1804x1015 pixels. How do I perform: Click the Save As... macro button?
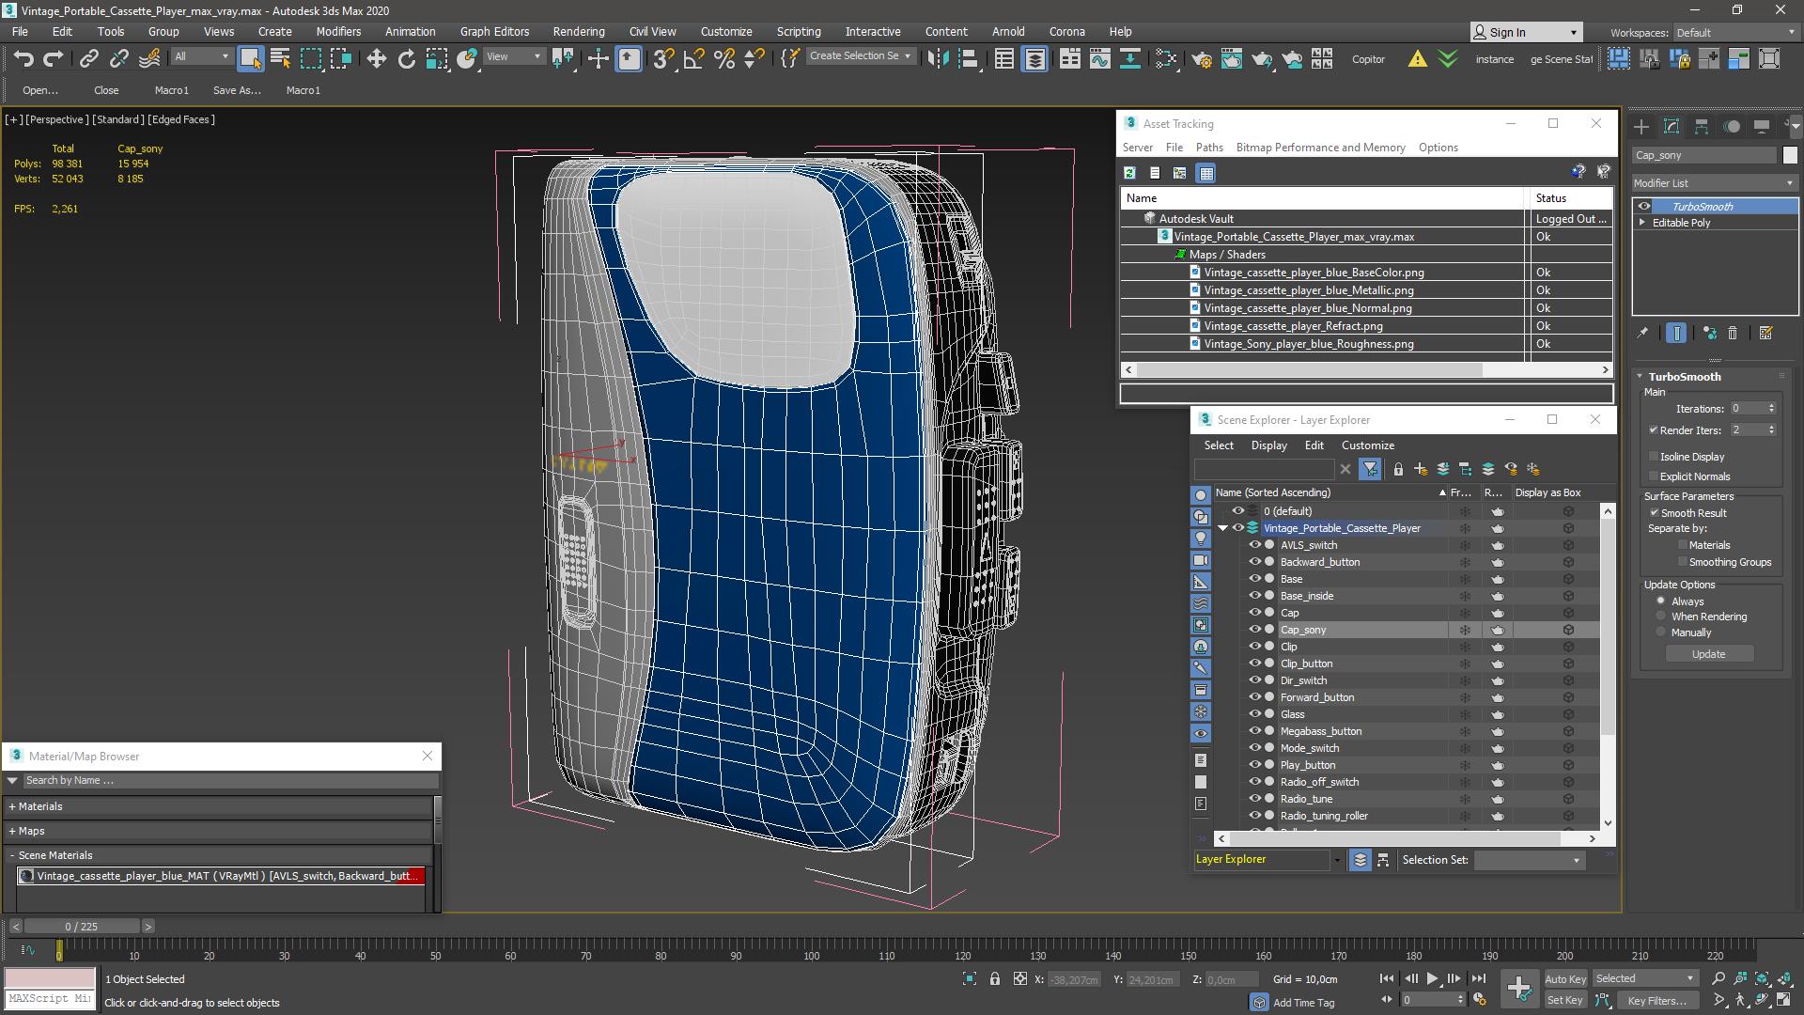tap(237, 90)
